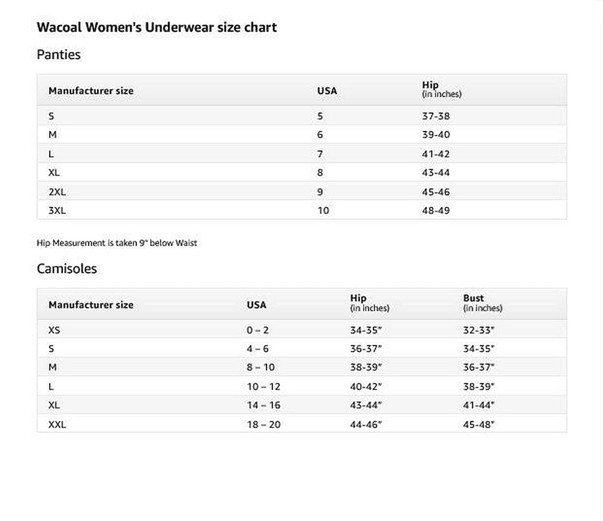Click USA size 8 in Panties table
The height and width of the screenshot is (521, 603).
coord(320,173)
